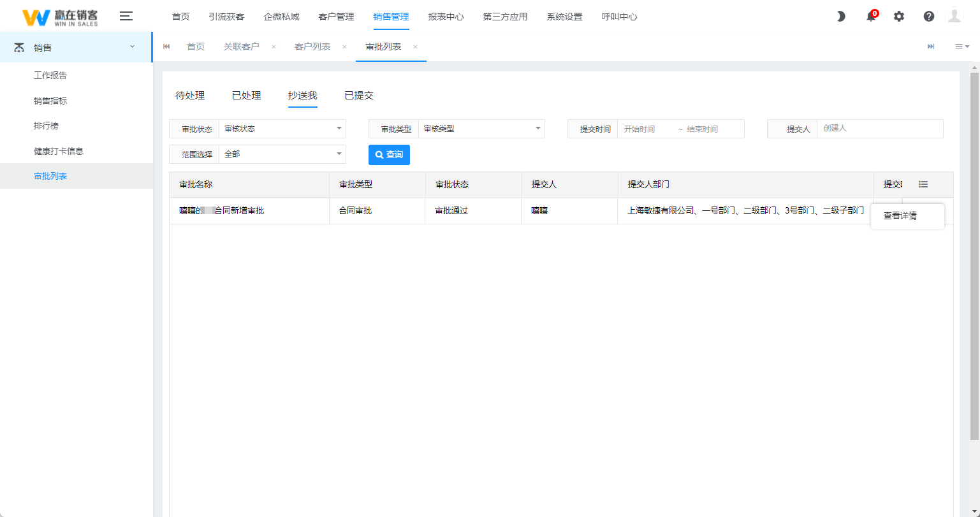Click the 开始时间 start date field
980x517 pixels.
[645, 129]
